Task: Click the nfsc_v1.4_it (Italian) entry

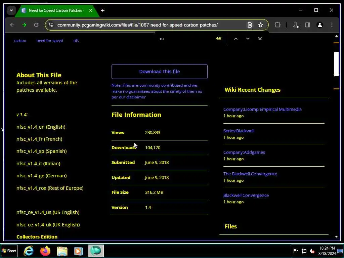Action: pos(38,164)
